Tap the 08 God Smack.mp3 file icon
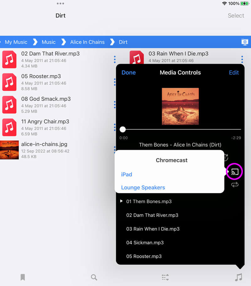251x286 pixels. [9, 105]
